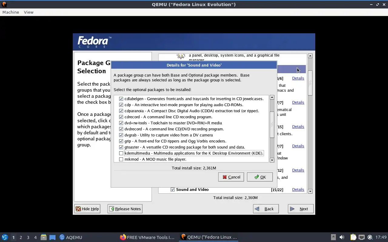Enable mikmod MOD player checkbox

point(121,159)
